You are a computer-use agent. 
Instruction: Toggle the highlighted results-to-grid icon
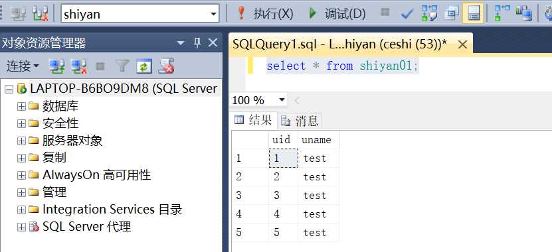[473, 14]
